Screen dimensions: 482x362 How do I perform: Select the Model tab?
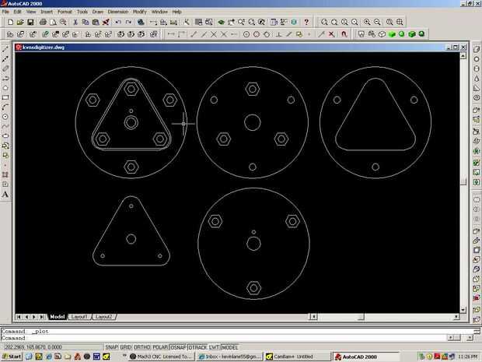coord(58,317)
